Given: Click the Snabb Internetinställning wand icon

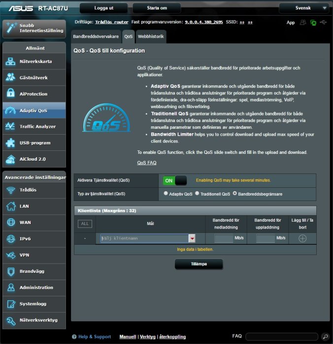Looking at the screenshot, I should tap(11, 28).
